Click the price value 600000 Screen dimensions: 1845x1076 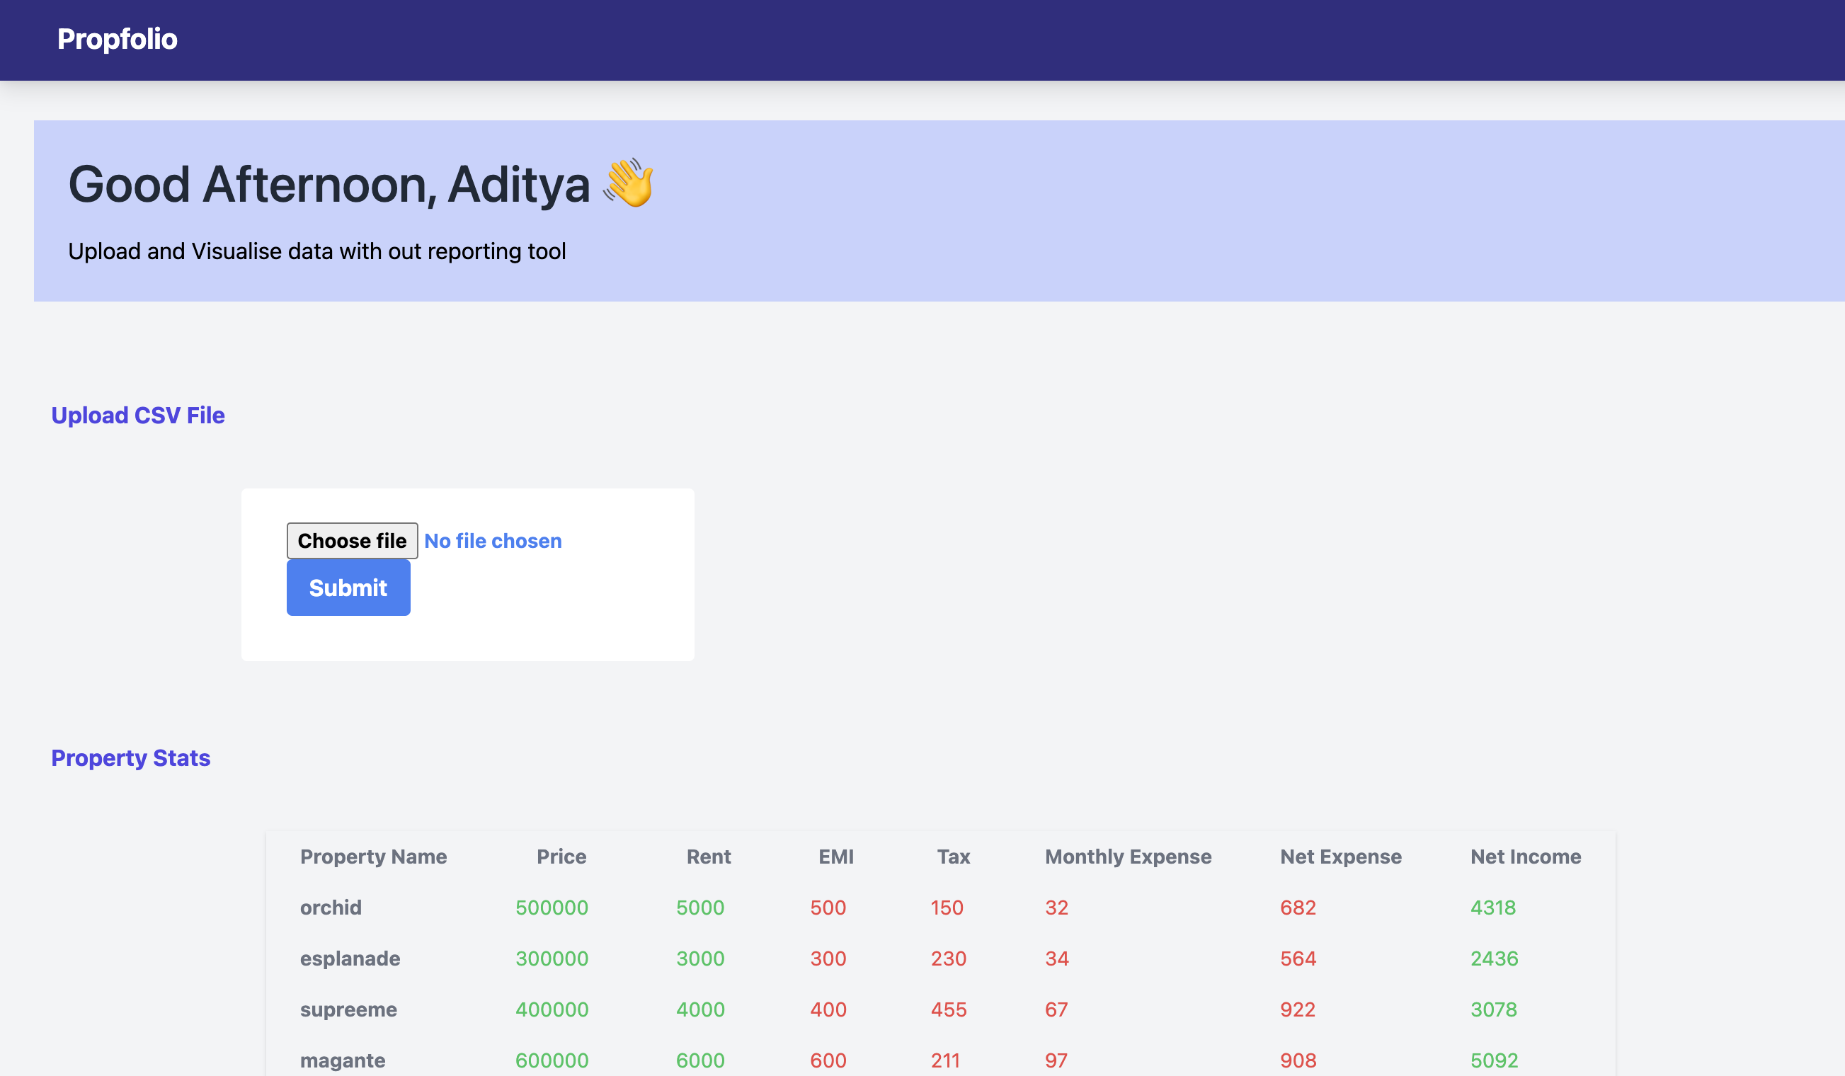pyautogui.click(x=552, y=1061)
